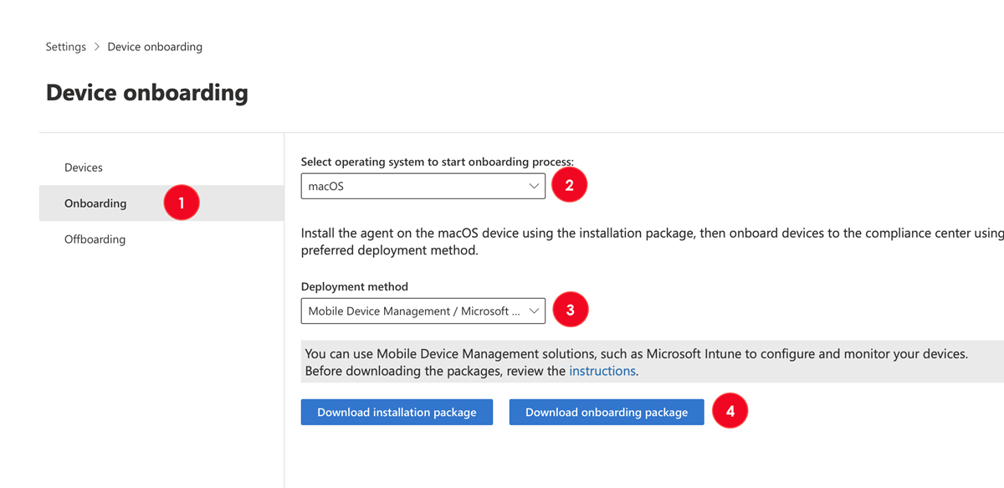Screen dimensions: 1004x488
Task: Click the Deployment method field label
Action: (355, 286)
